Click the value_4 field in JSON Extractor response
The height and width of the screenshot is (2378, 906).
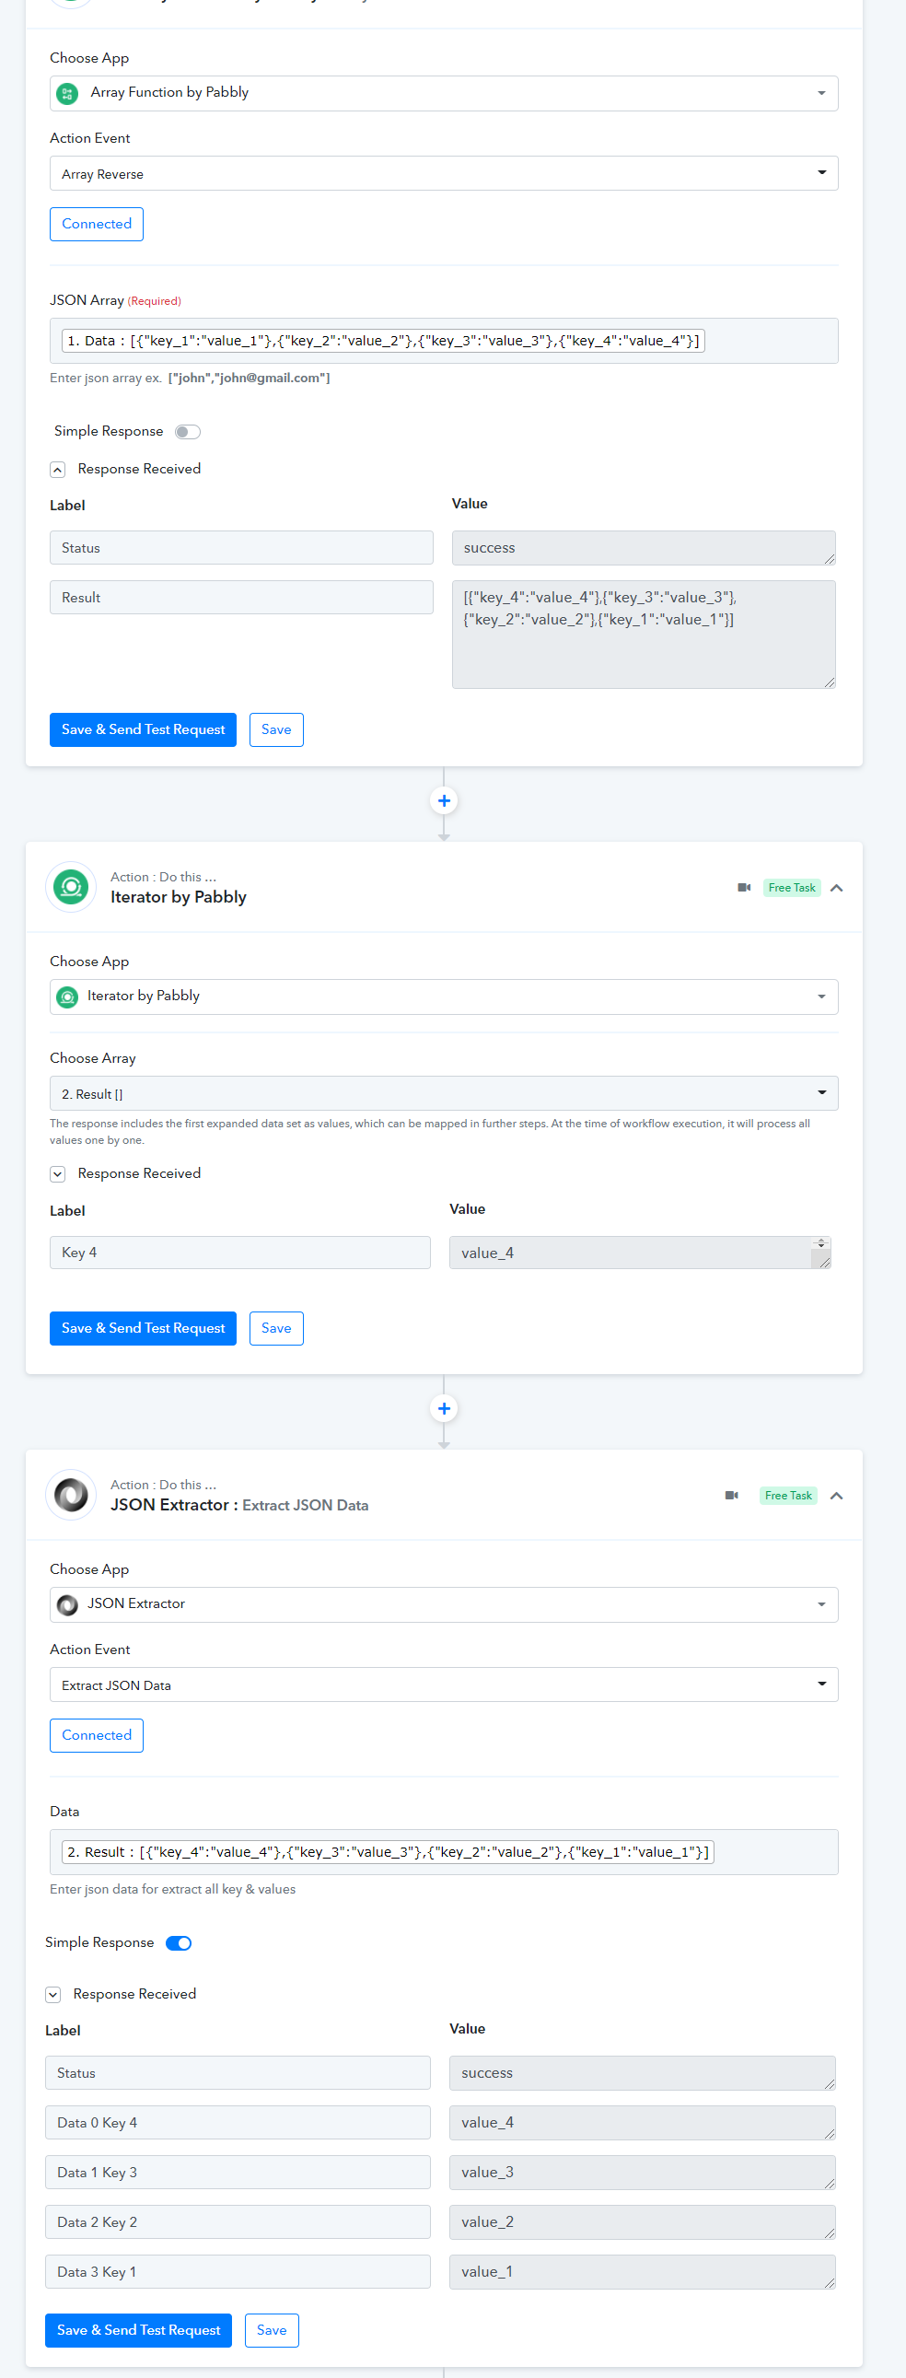(x=642, y=2122)
